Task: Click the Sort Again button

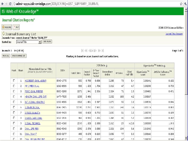Action: point(47,42)
